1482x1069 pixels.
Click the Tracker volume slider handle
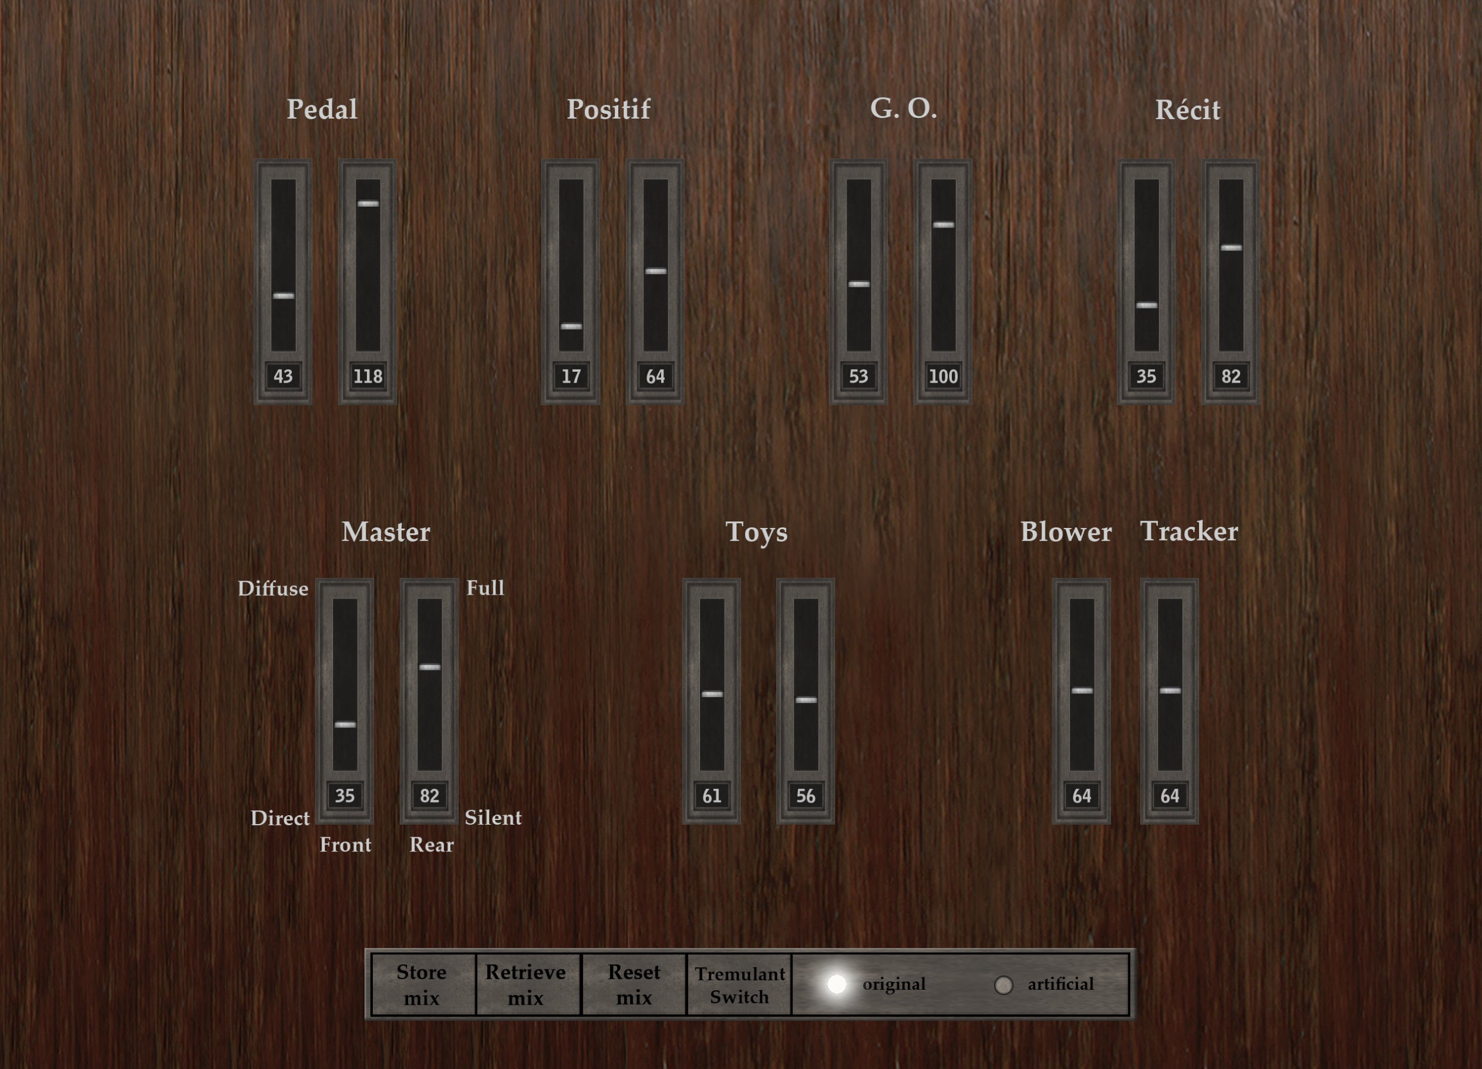(x=1170, y=691)
